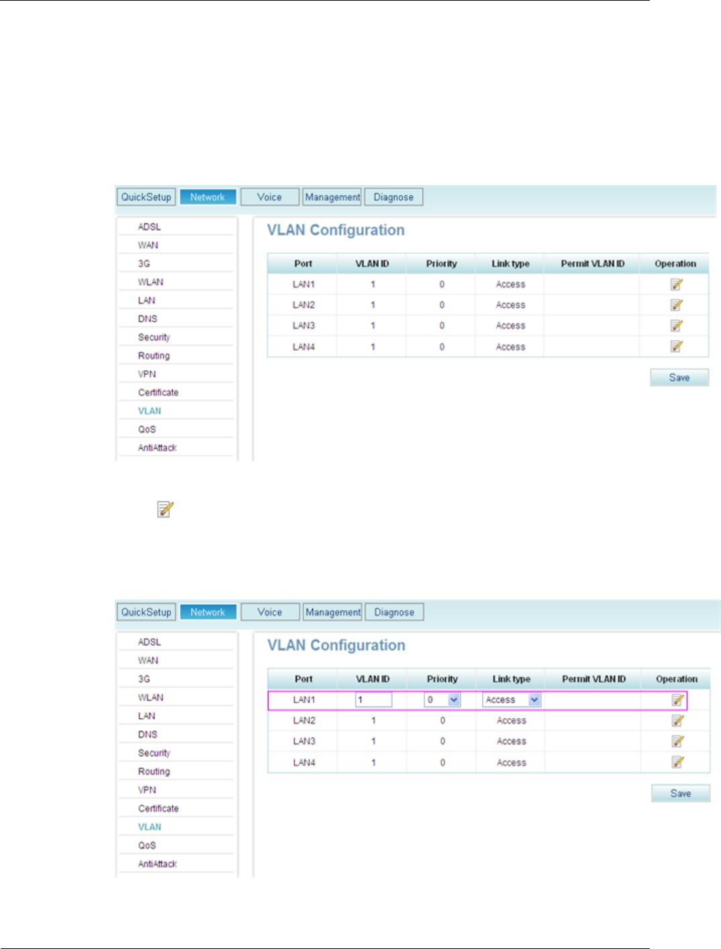Viewport: 721px width, 949px height.
Task: Select WAN in upper sidebar
Action: click(148, 245)
